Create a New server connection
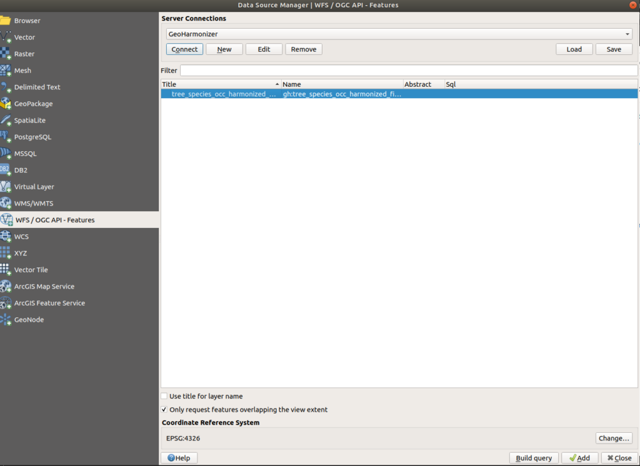 (224, 49)
